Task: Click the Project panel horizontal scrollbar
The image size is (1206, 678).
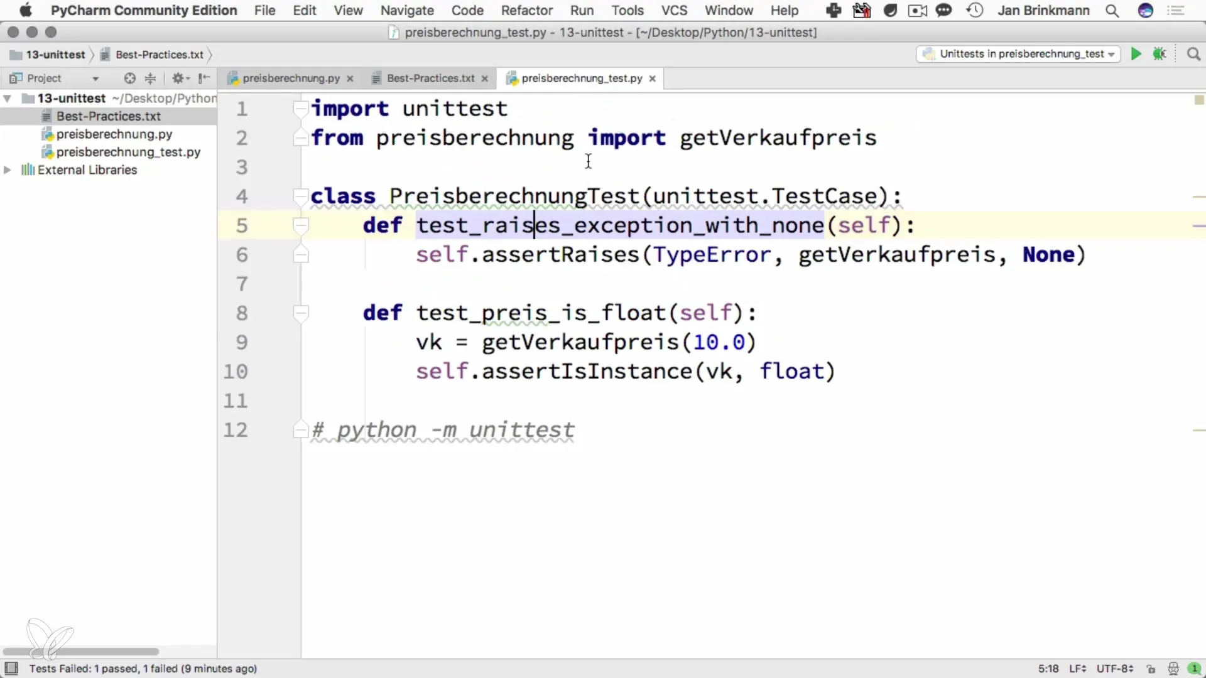Action: [80, 652]
